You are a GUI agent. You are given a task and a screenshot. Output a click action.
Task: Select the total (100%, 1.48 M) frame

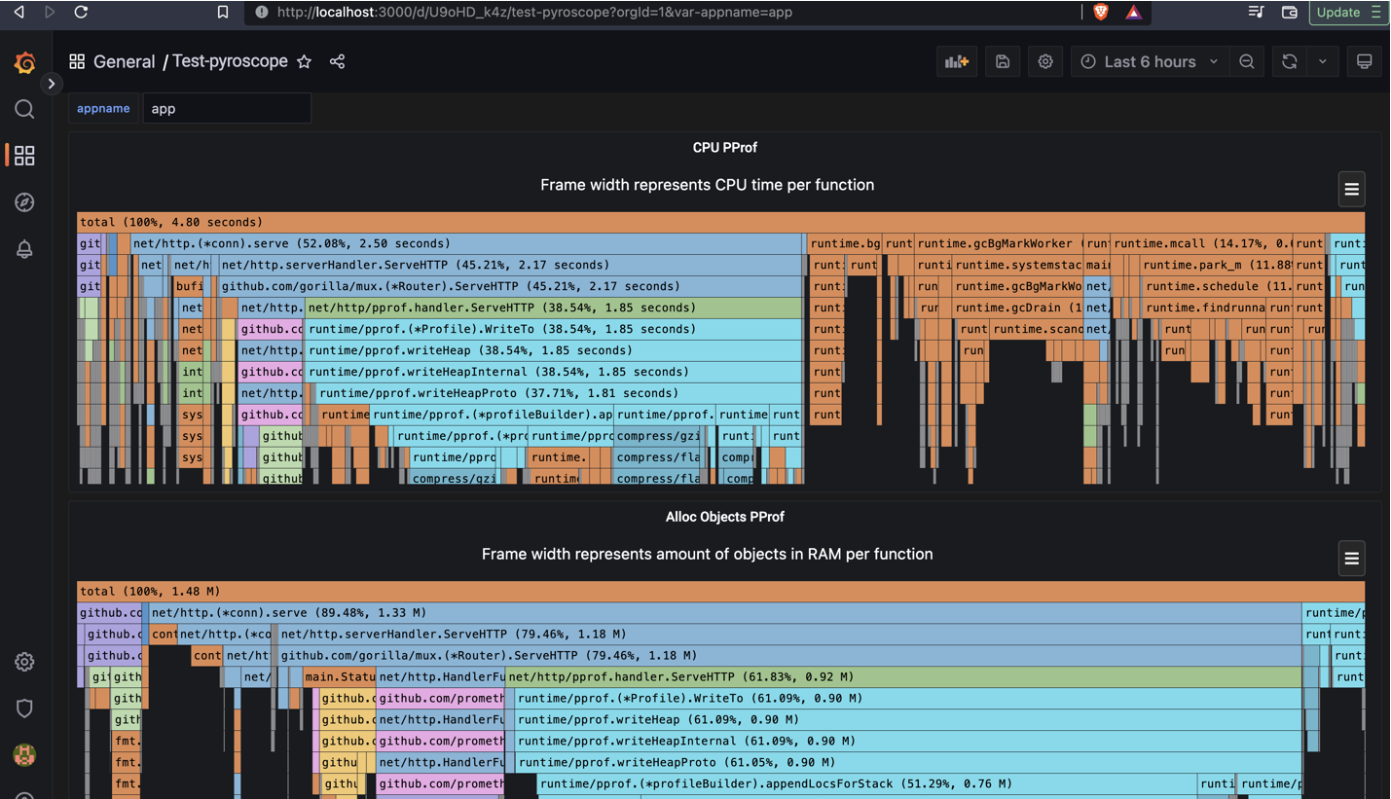click(x=721, y=591)
